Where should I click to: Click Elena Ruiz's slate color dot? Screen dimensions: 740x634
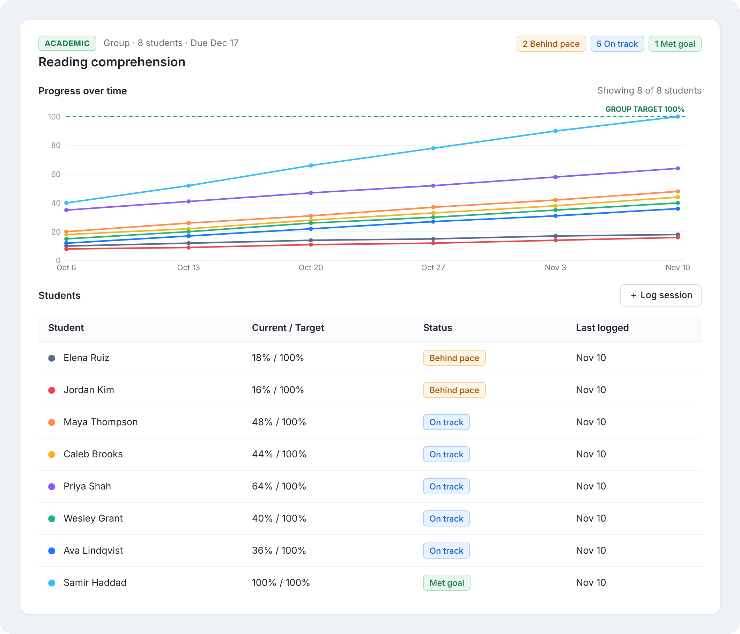coord(52,358)
